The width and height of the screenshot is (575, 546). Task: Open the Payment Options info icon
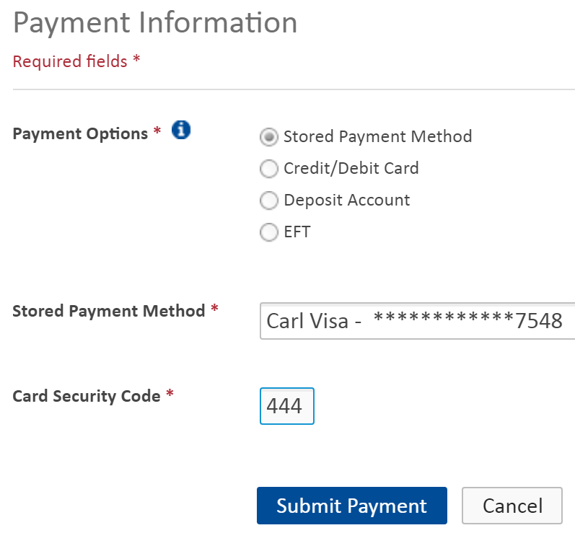point(181,130)
